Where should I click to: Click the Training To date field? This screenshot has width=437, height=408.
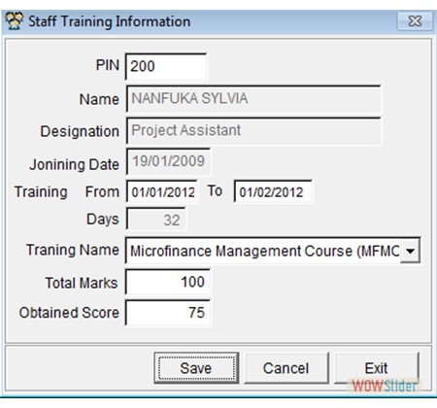[x=273, y=191]
